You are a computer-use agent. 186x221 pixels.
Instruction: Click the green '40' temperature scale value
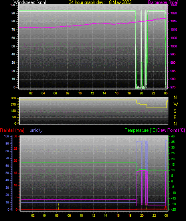(x=173, y=137)
